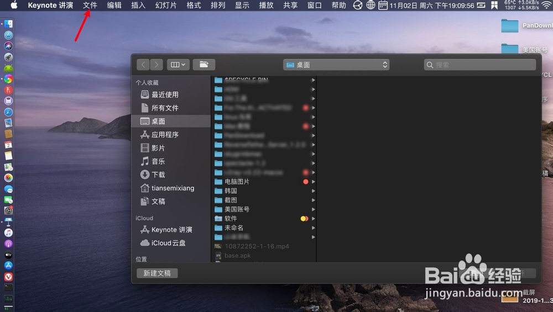The height and width of the screenshot is (312, 553).
Task: Open the 编辑 menu
Action: click(114, 6)
